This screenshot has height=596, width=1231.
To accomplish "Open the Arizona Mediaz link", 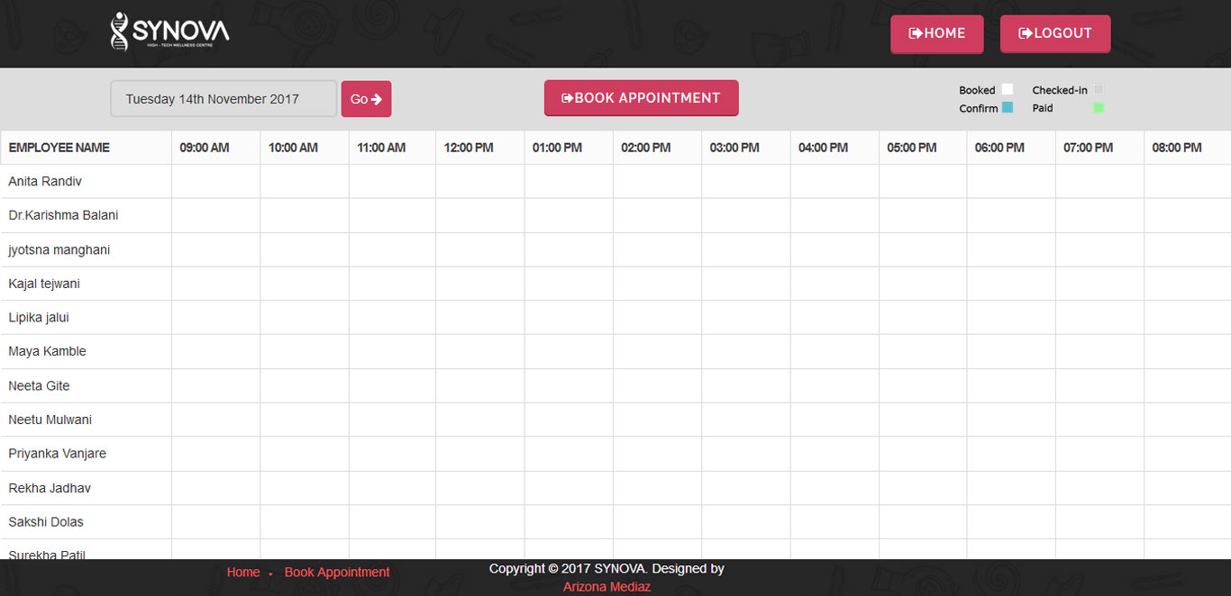I will point(606,587).
